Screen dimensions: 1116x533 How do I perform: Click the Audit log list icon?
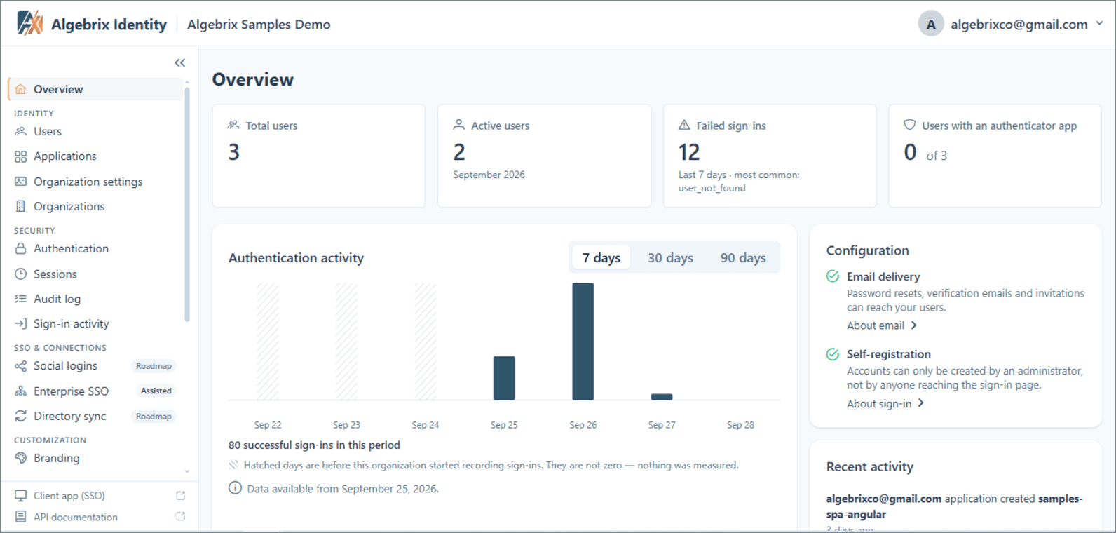(20, 299)
